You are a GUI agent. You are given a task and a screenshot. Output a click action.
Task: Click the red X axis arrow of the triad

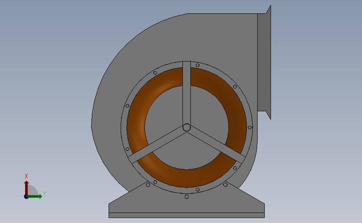pos(26,188)
